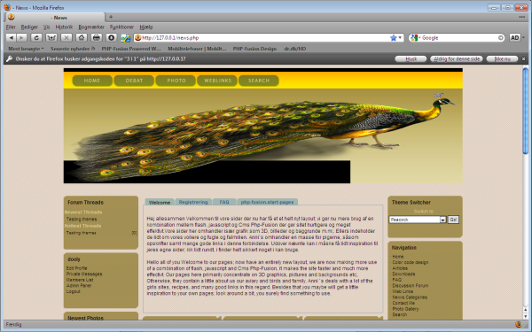The height and width of the screenshot is (332, 532).
Task: Click the Husk button to remember password
Action: 411,59
